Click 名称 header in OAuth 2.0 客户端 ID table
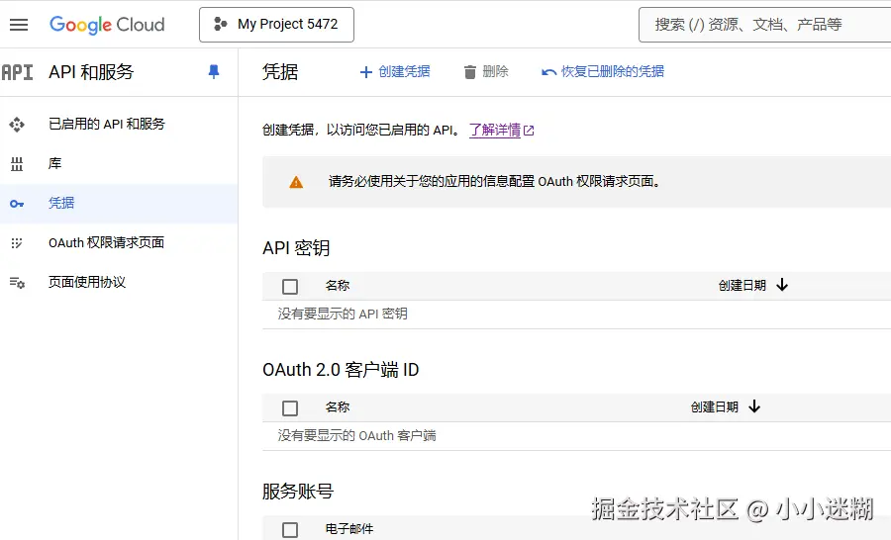This screenshot has width=891, height=540. pyautogui.click(x=338, y=407)
